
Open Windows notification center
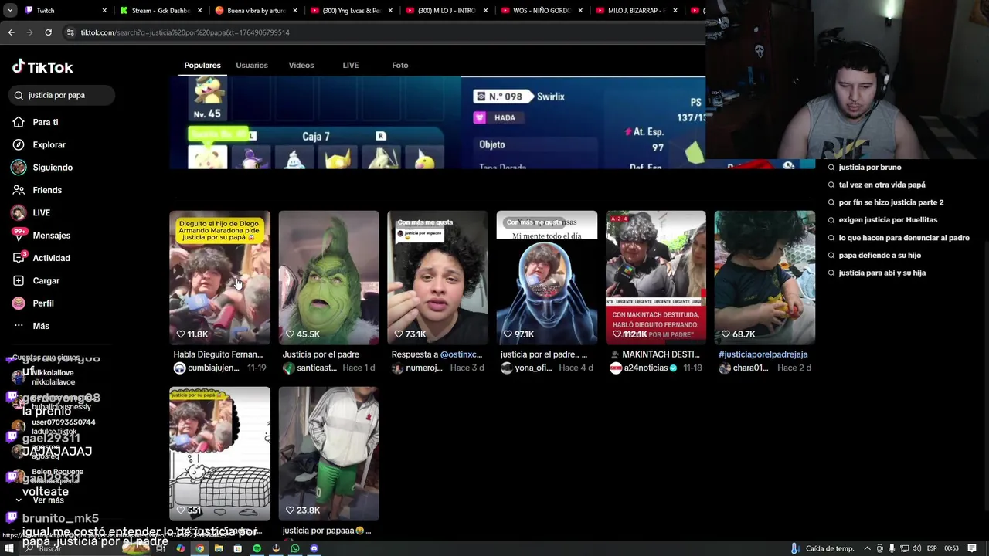click(971, 548)
